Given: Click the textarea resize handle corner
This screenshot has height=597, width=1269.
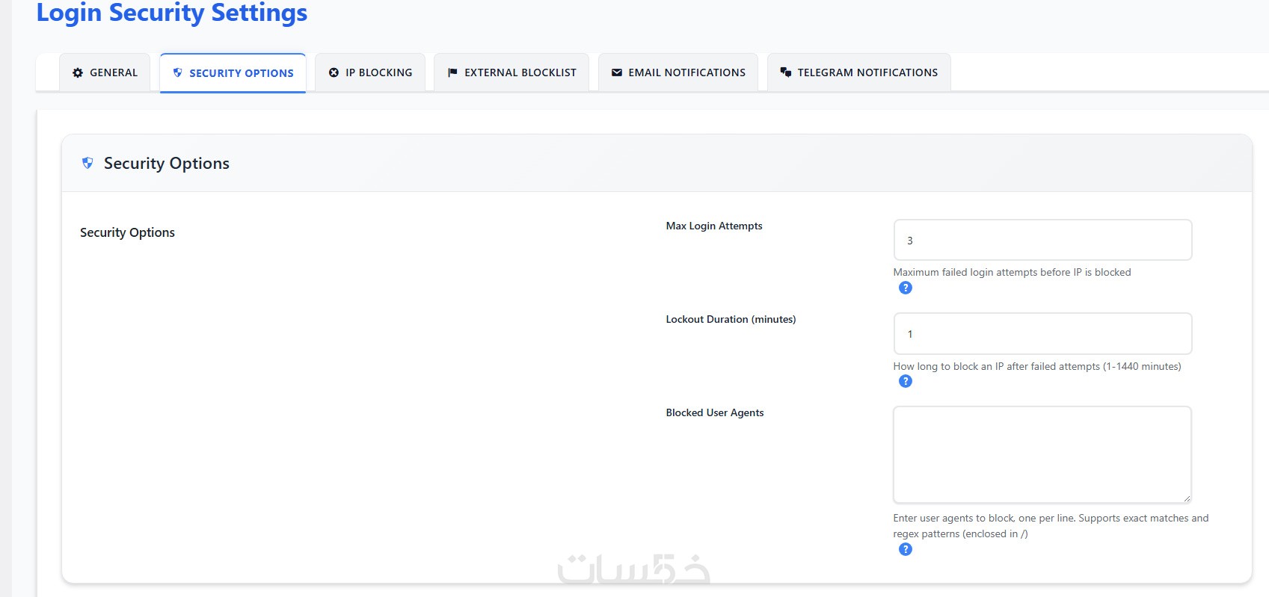Looking at the screenshot, I should click(x=1186, y=498).
